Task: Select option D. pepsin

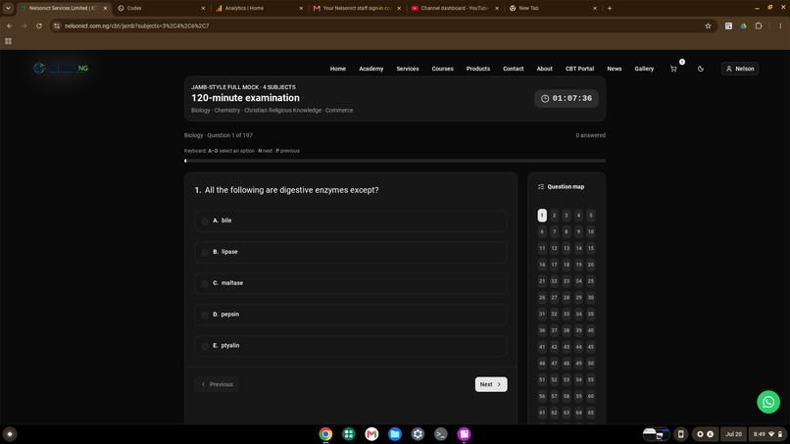Action: click(351, 315)
